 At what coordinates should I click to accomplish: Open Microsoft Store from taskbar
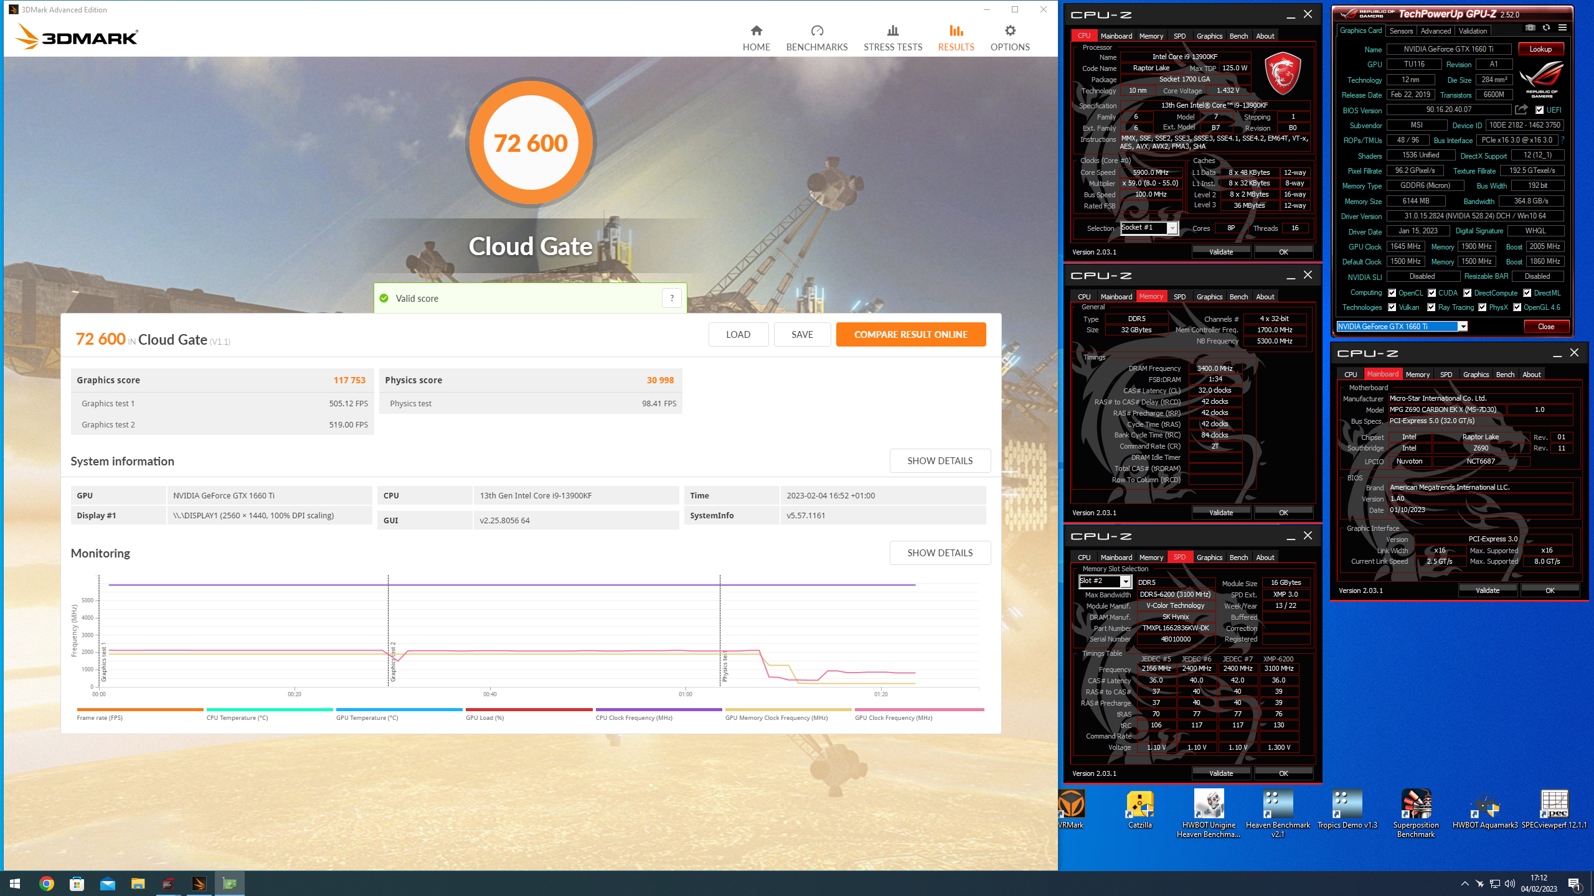(x=77, y=884)
